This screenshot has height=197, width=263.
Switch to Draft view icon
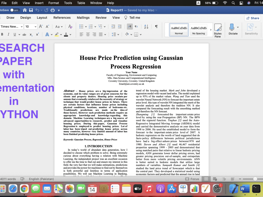click(232, 179)
